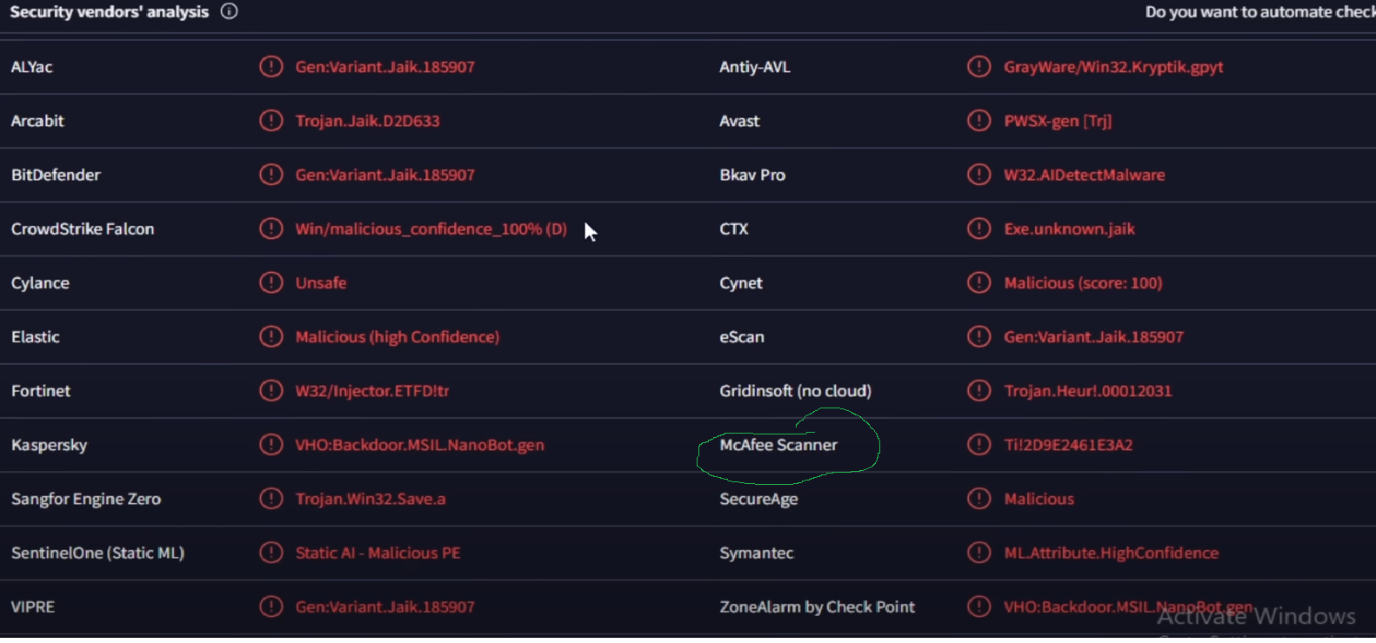Screen dimensions: 1376x643
Task: Select ALYac detection Gen:Variant.Jaik.185907
Action: point(385,67)
